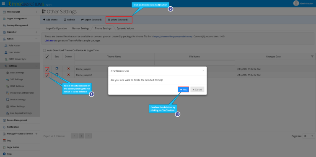The width and height of the screenshot is (316, 157).
Task: Open the Page size dropdown
Action: tap(309, 136)
